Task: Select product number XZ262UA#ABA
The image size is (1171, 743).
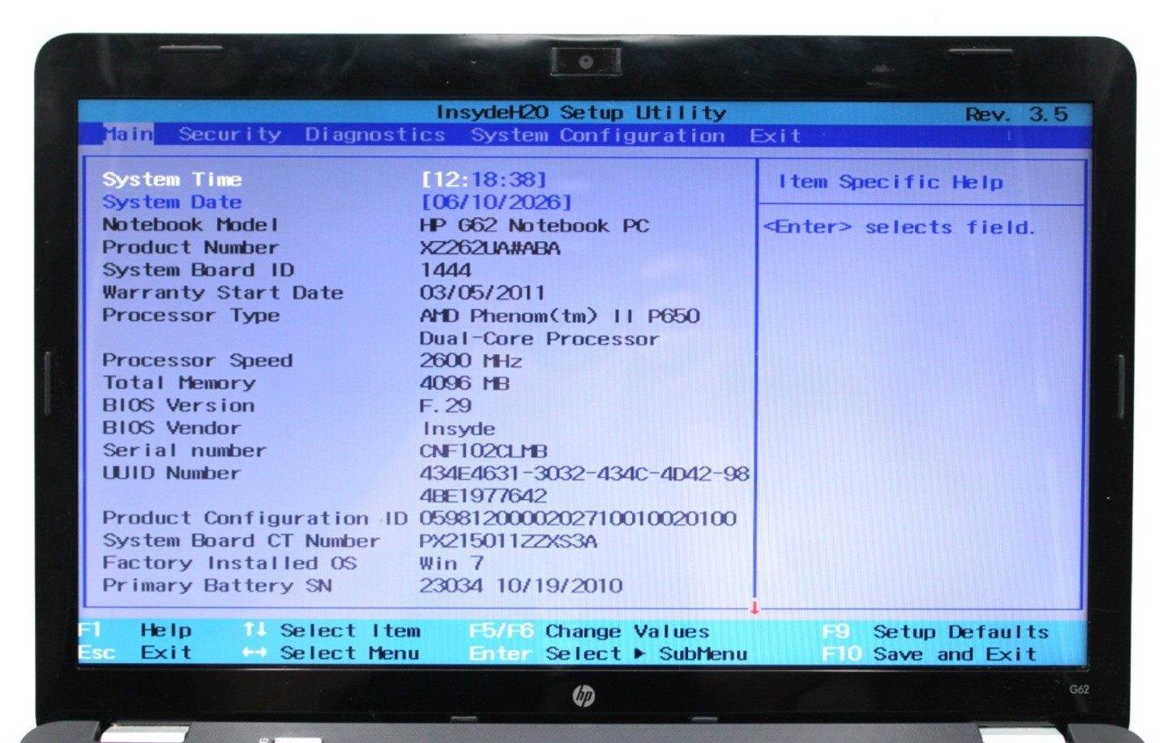Action: click(x=489, y=248)
